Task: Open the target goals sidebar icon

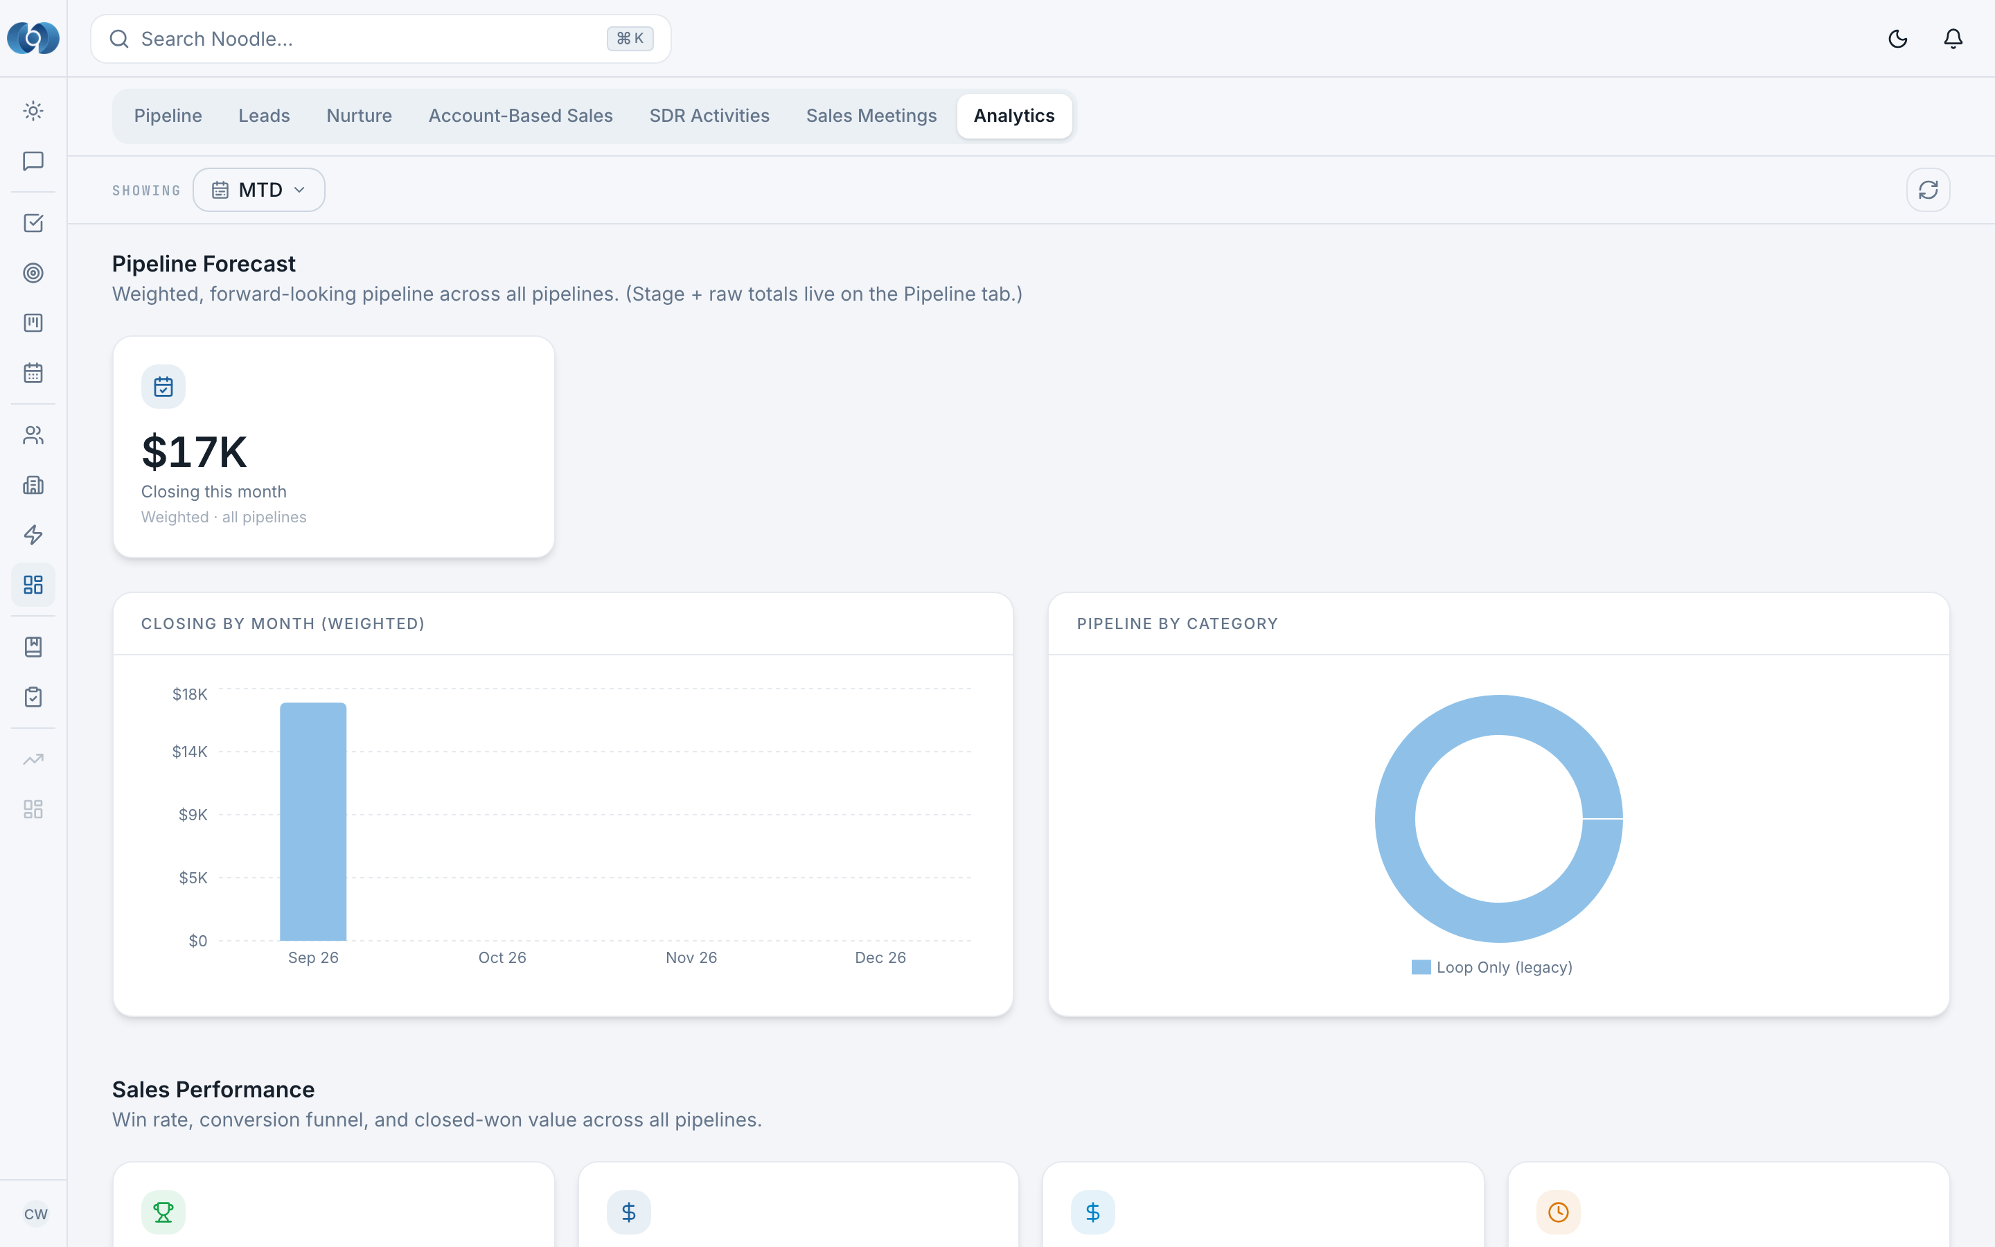Action: (33, 273)
